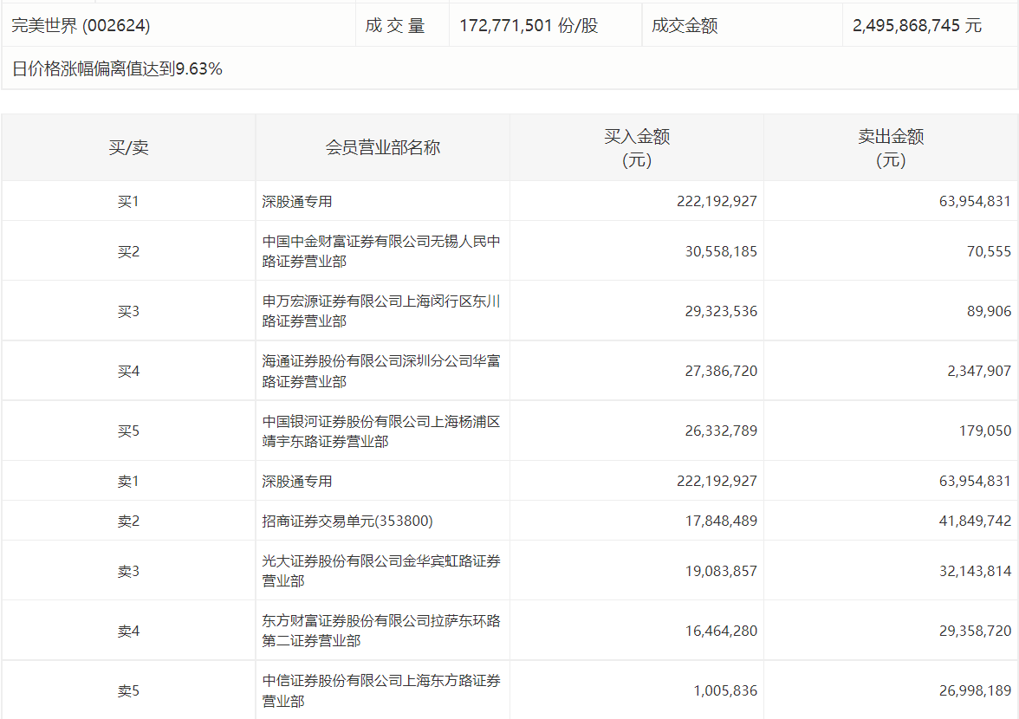Screen dimensions: 1019x719
Task: Click the 日价格涨幅偏离值达到9.63% text
Action: (x=117, y=69)
